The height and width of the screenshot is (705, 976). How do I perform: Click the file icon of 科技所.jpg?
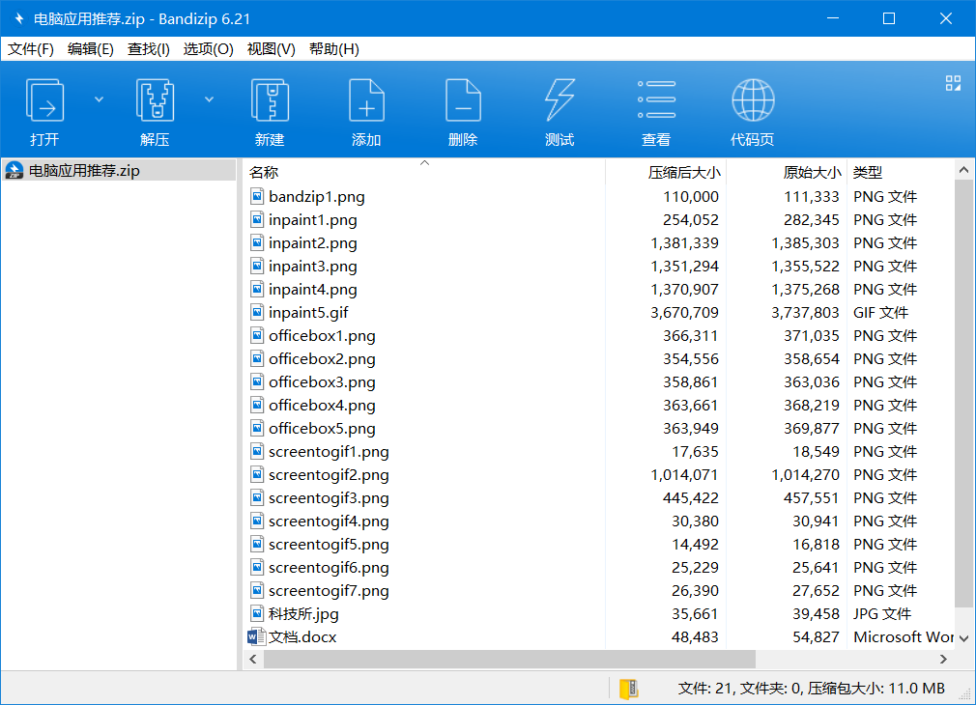[x=257, y=613]
